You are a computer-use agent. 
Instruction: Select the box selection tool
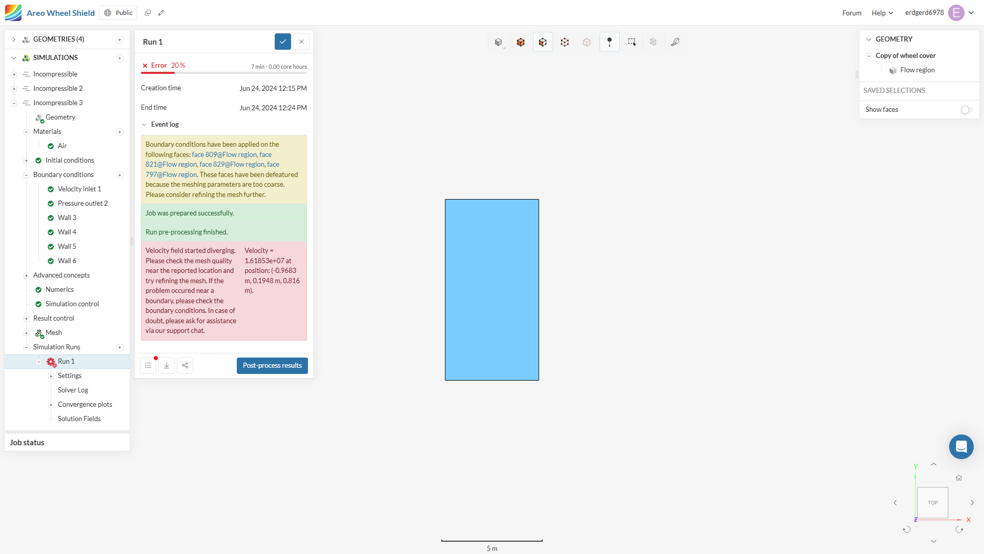pos(631,42)
